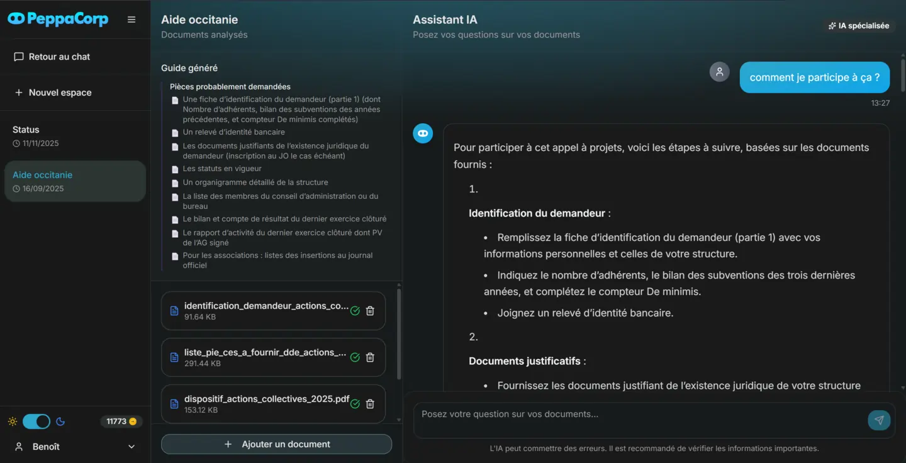Click the Aide occitanie panel title
Image resolution: width=906 pixels, height=463 pixels.
pos(199,20)
